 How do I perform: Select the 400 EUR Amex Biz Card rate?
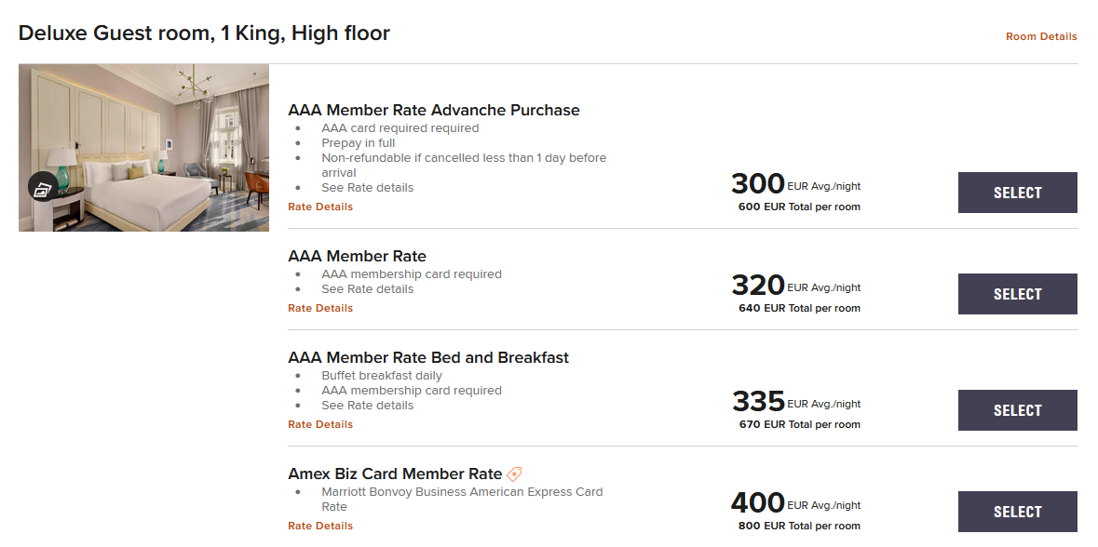pos(1017,511)
